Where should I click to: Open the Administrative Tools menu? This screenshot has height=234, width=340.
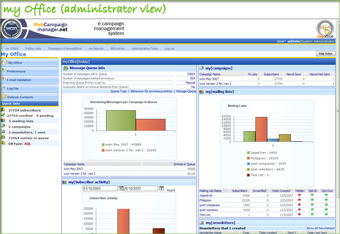pos(144,49)
